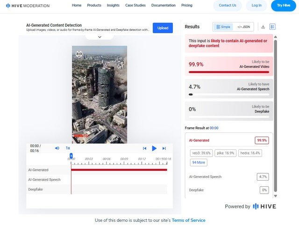Switch results to JSON view

(x=243, y=27)
